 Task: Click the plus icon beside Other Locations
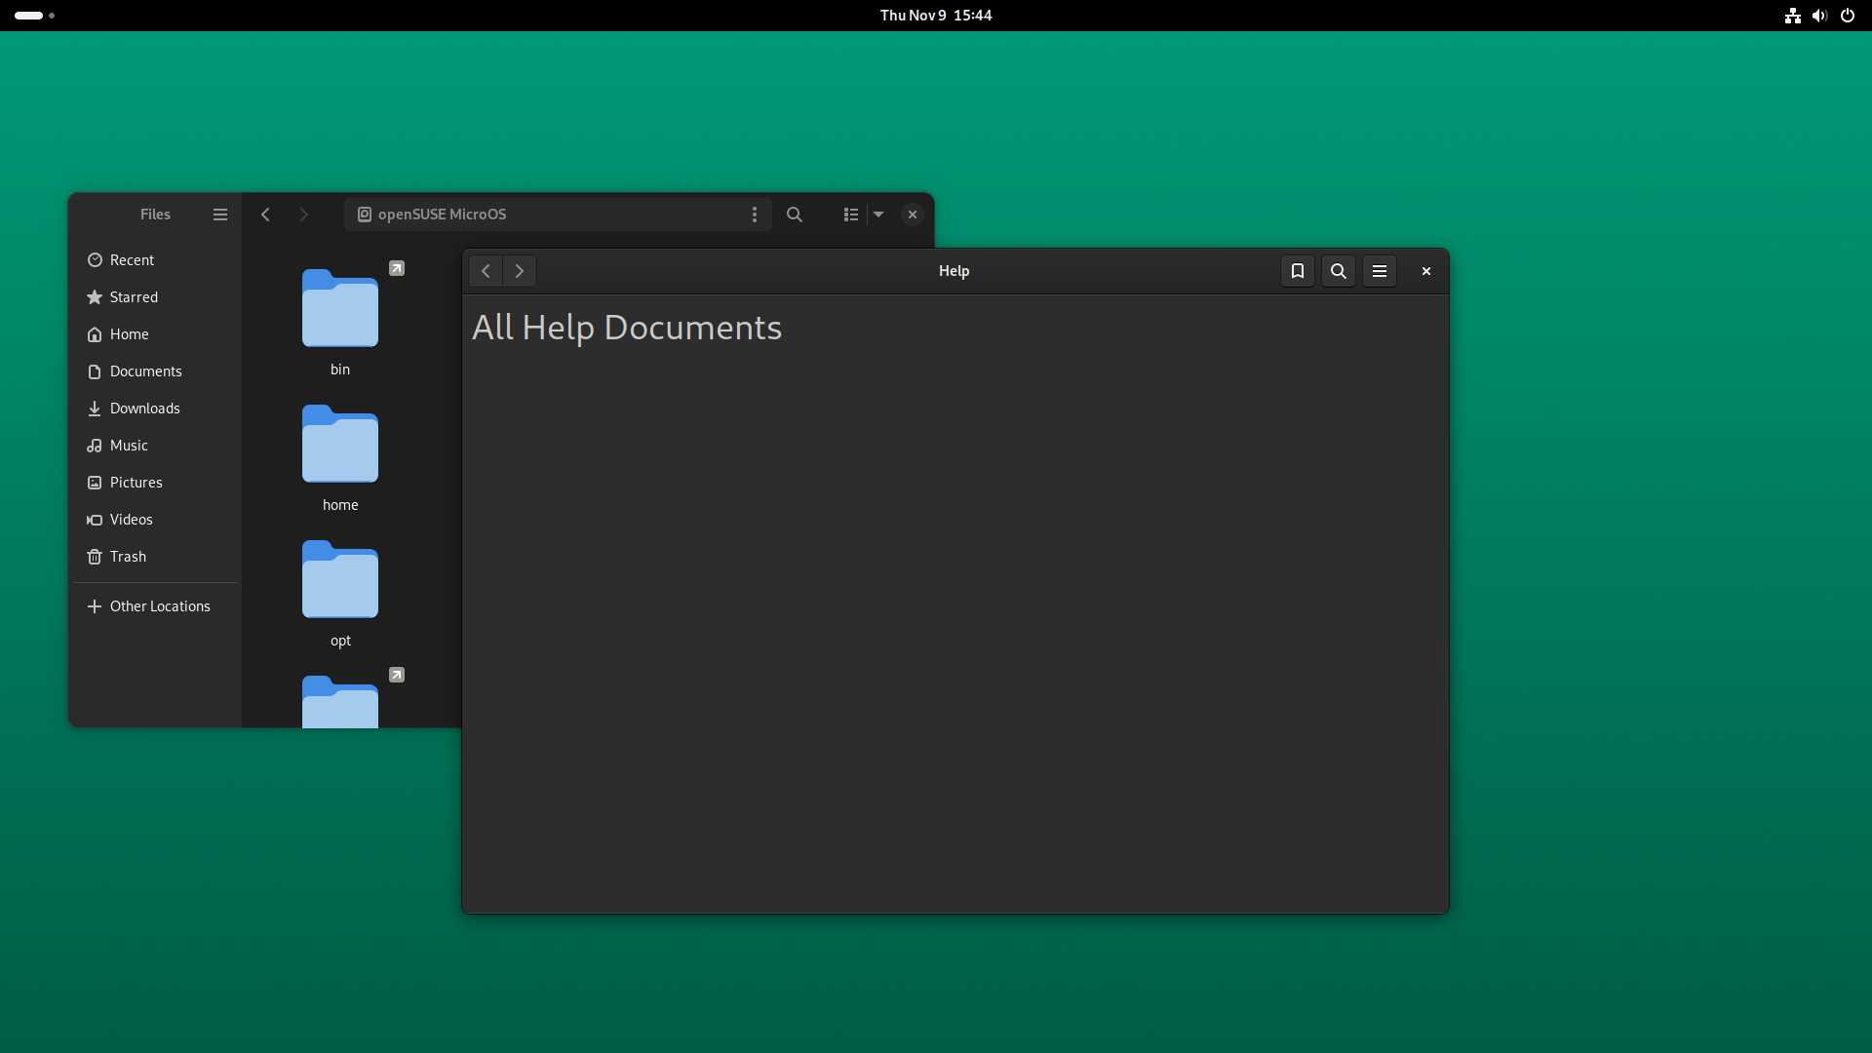95,606
